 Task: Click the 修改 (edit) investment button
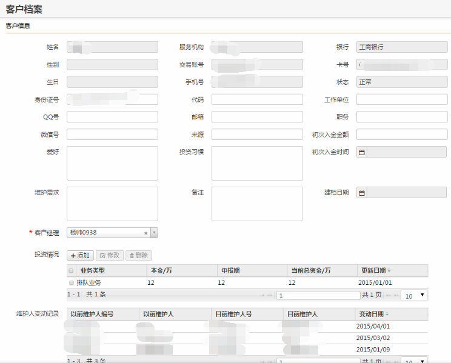(x=109, y=256)
